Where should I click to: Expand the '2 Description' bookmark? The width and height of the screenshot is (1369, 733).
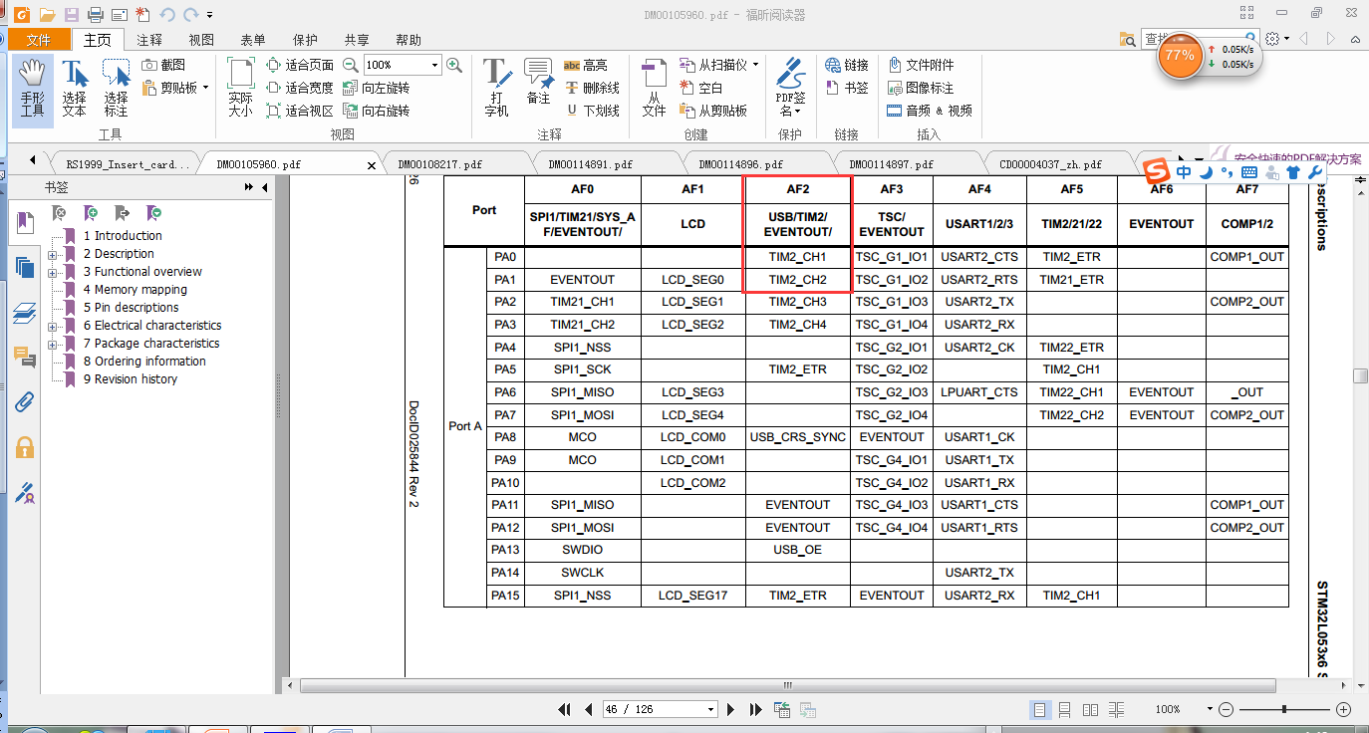51,254
